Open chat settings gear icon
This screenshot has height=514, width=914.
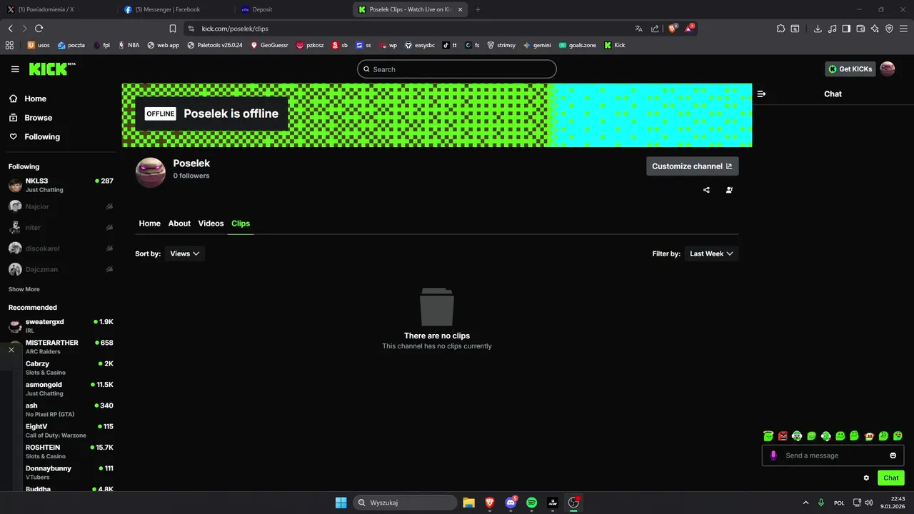866,478
